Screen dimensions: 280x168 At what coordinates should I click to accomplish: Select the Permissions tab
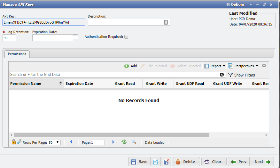[17, 54]
